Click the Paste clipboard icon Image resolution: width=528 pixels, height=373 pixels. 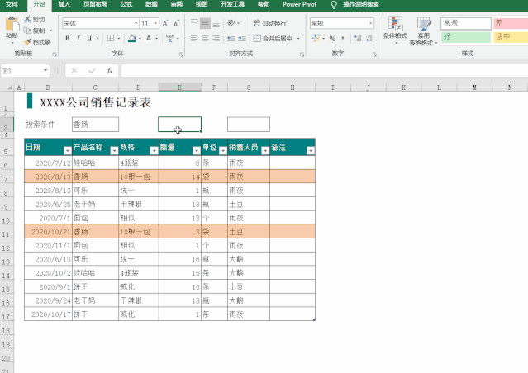(12, 26)
